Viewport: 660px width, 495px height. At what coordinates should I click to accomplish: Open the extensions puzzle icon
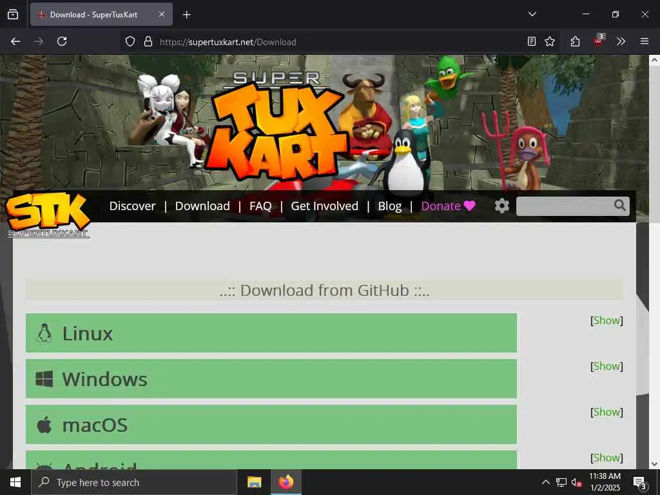(x=576, y=41)
